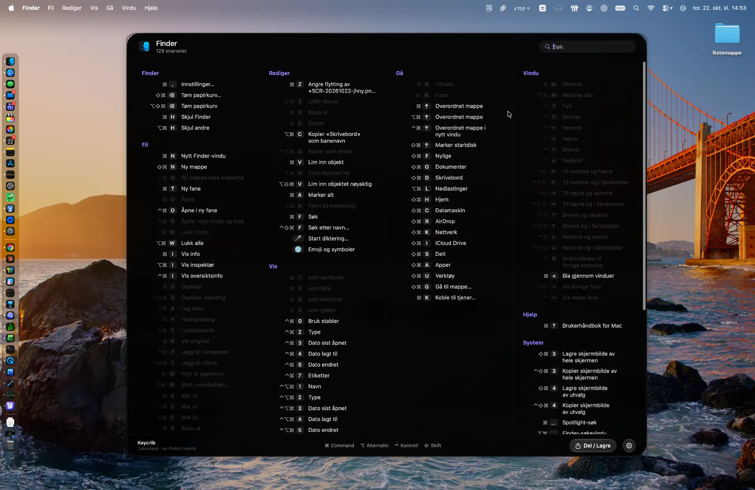Launch Sonos from the Dock
The height and width of the screenshot is (490, 755).
pyautogui.click(x=11, y=174)
